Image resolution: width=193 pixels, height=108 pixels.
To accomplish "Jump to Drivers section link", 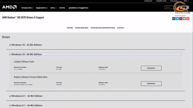I will [x=70, y=28].
